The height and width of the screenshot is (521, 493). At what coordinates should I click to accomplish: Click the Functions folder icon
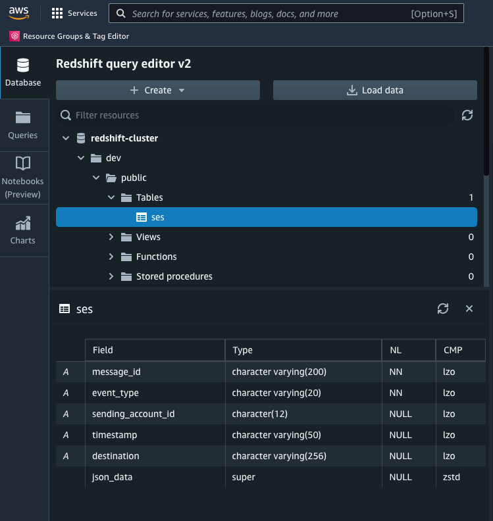[x=126, y=257]
